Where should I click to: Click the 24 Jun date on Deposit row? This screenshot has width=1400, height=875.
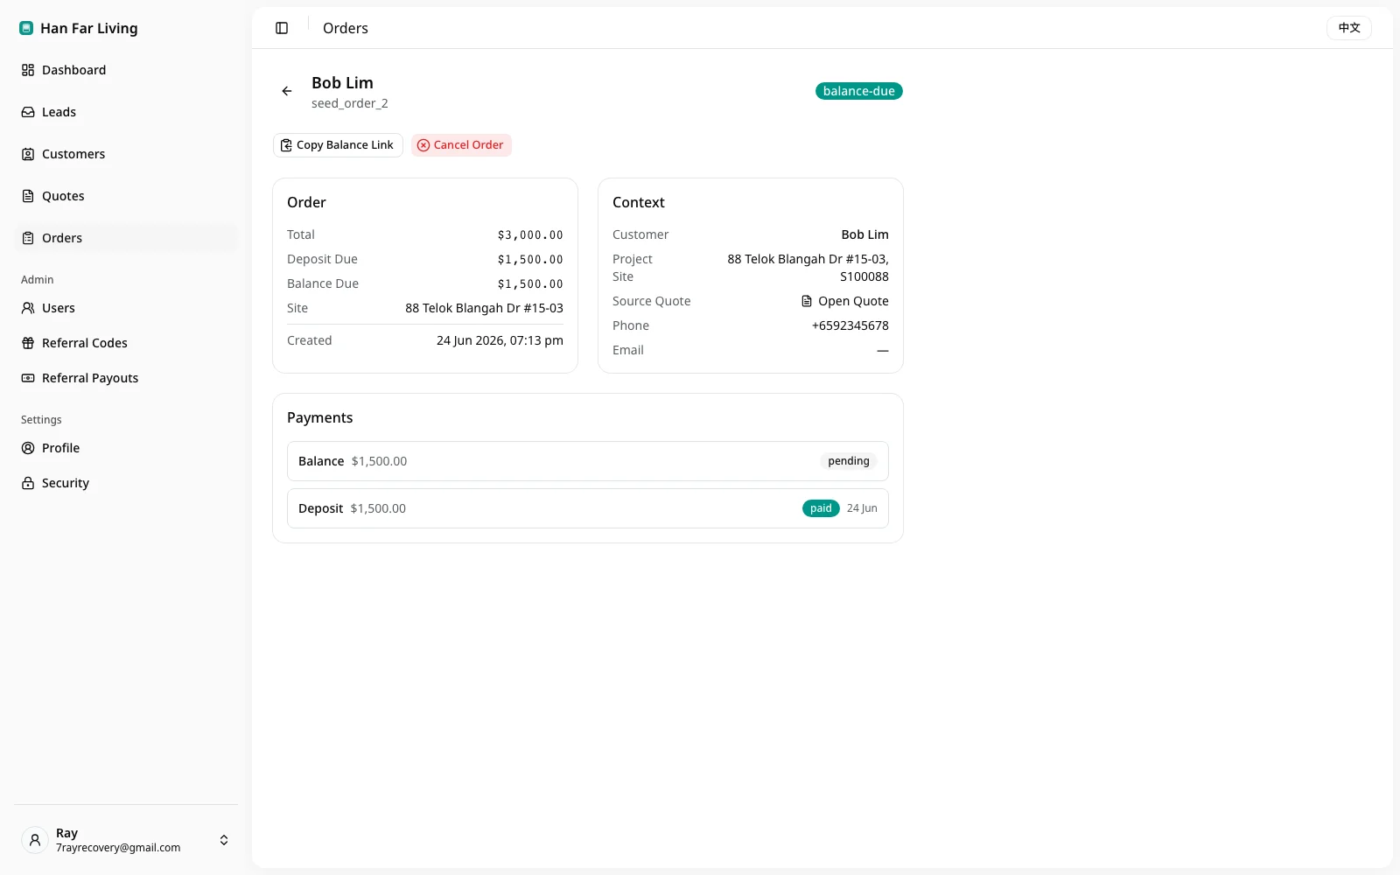click(862, 508)
